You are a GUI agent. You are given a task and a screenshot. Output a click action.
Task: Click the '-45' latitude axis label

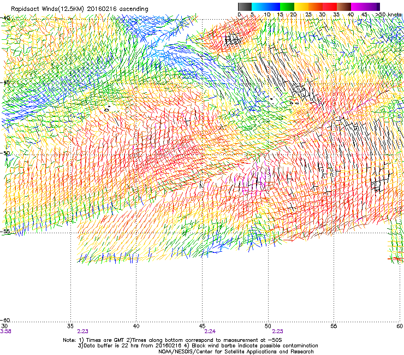tap(5, 82)
